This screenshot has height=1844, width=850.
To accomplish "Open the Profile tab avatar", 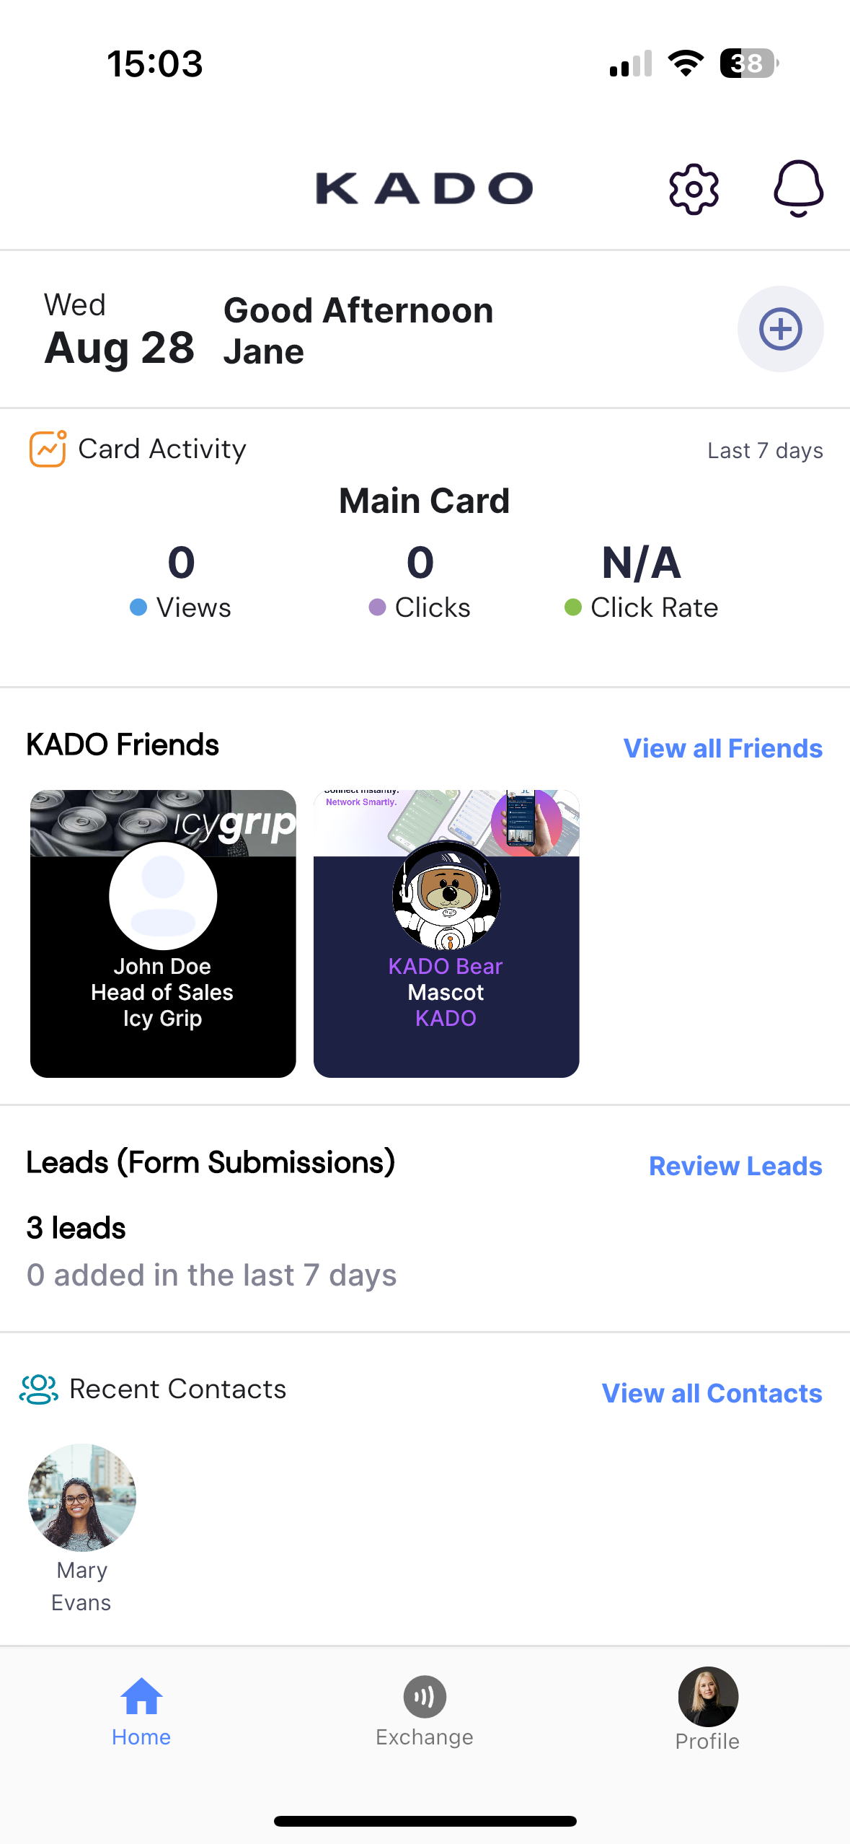I will coord(707,1697).
